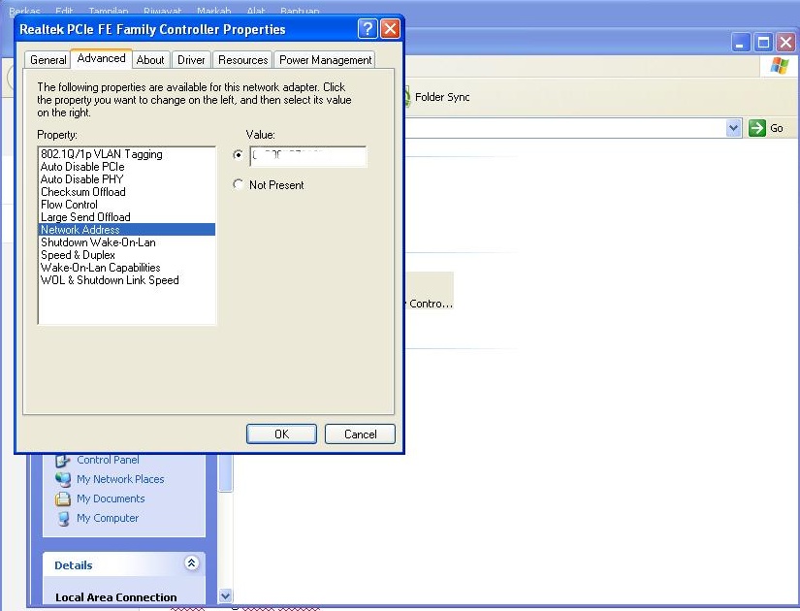
Task: Select Network Address property
Action: pos(126,230)
